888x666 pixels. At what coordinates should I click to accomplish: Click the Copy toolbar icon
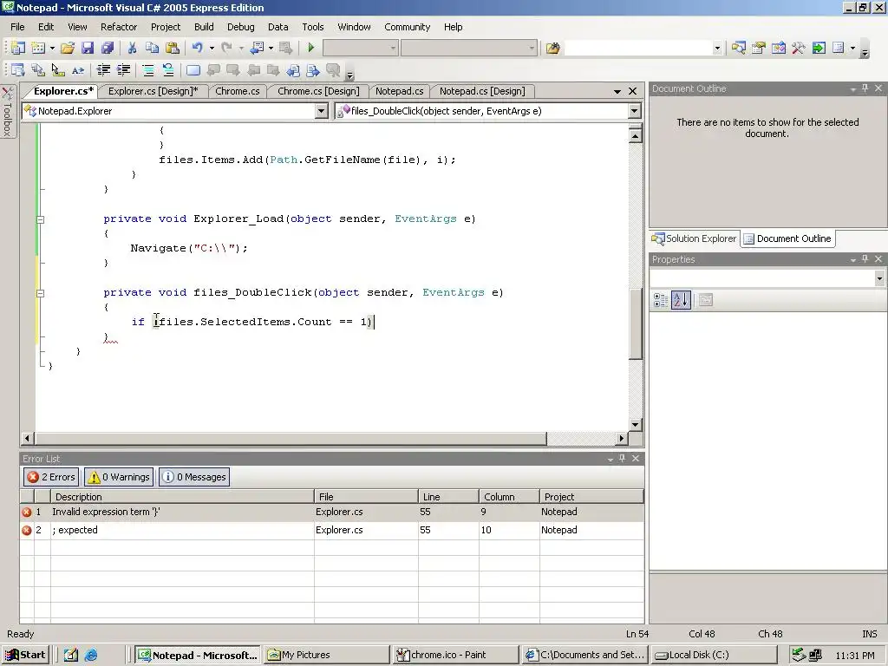pos(152,49)
